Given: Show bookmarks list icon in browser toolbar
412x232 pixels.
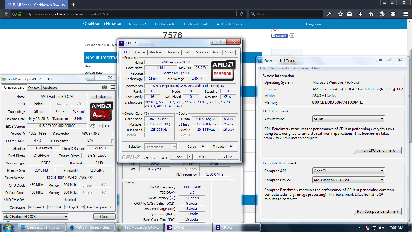Looking at the screenshot, I should pyautogui.click(x=350, y=14).
